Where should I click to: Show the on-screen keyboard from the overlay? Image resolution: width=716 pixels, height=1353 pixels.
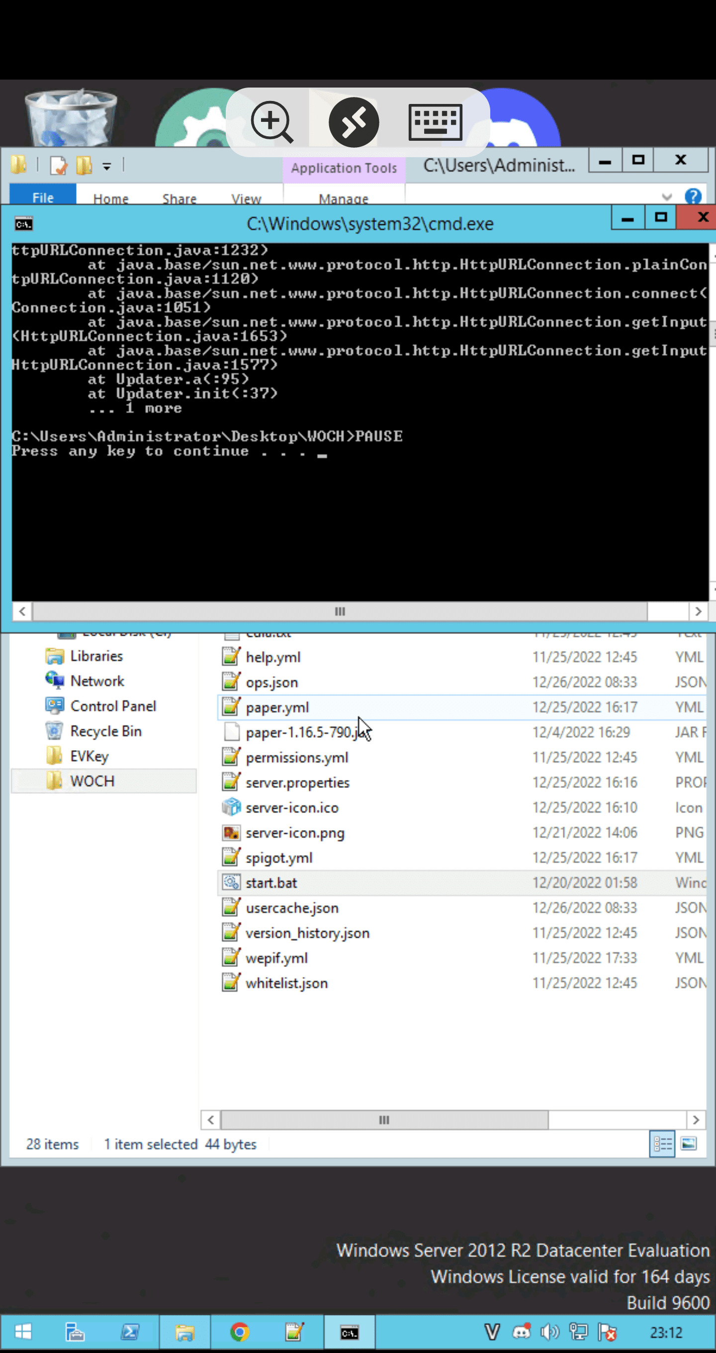[x=435, y=122]
